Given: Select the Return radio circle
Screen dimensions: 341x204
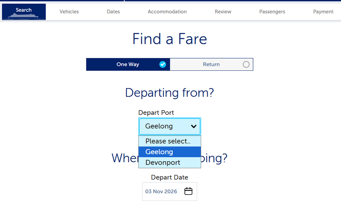Looking at the screenshot, I should [246, 64].
